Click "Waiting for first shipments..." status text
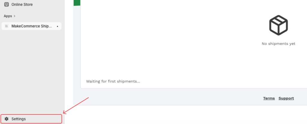 (x=113, y=81)
